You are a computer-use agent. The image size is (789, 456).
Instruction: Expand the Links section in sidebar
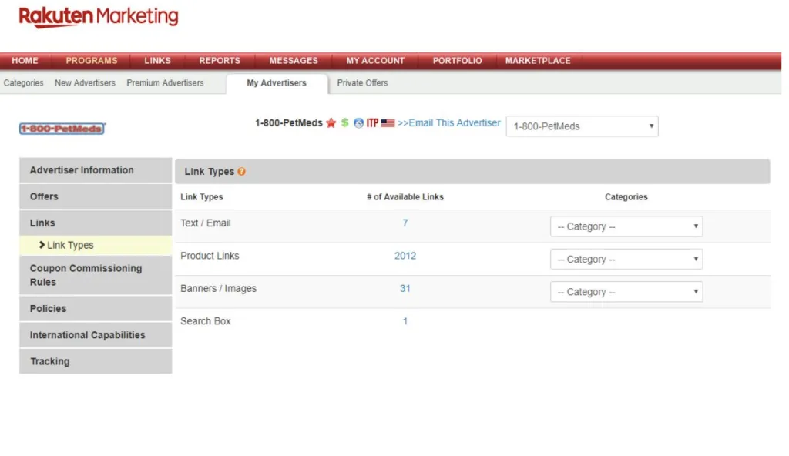[96, 223]
